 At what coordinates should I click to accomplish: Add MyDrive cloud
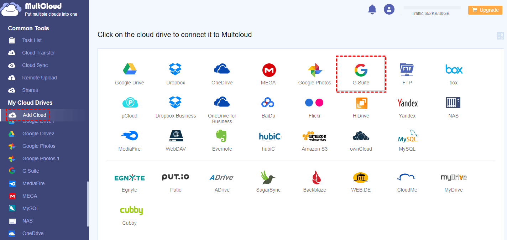(454, 182)
